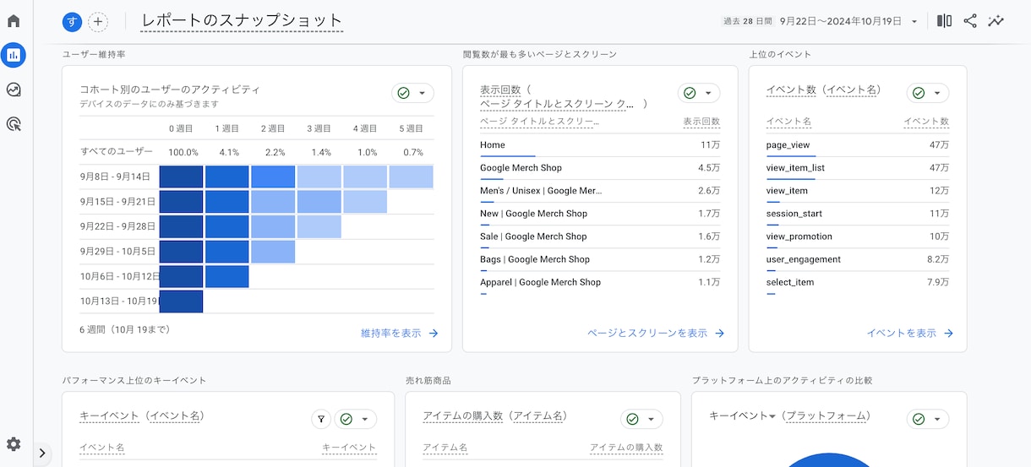Select the session_start event row

[858, 214]
